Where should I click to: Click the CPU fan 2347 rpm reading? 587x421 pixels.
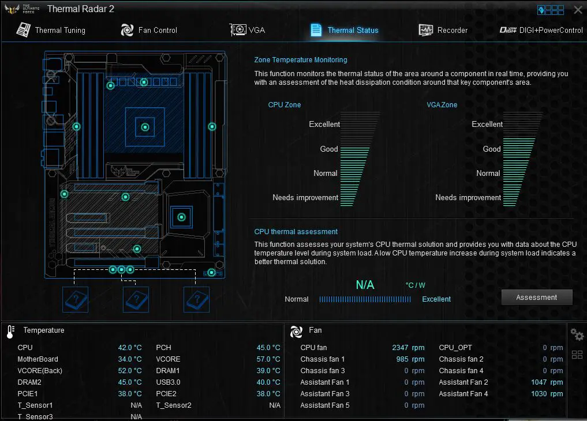pos(408,347)
